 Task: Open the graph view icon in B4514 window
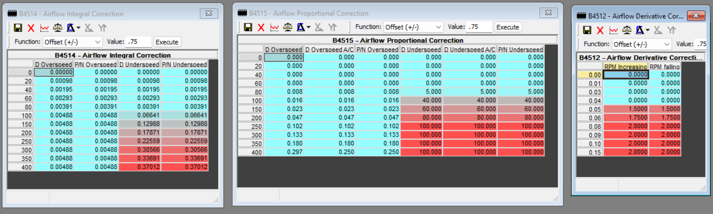pos(44,28)
